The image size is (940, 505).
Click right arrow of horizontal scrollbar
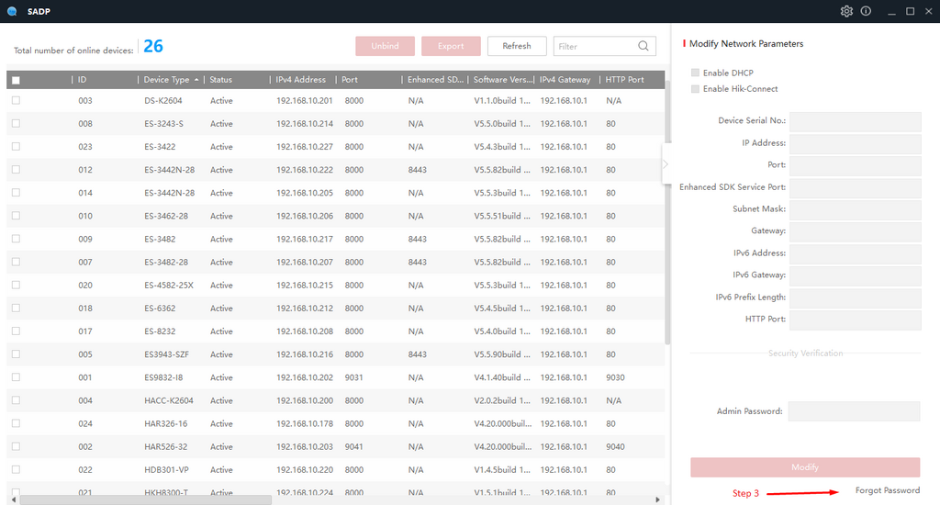[x=657, y=499]
